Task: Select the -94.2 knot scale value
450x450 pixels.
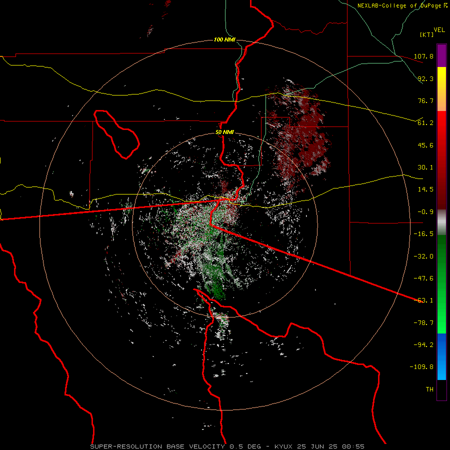Action: tap(423, 345)
